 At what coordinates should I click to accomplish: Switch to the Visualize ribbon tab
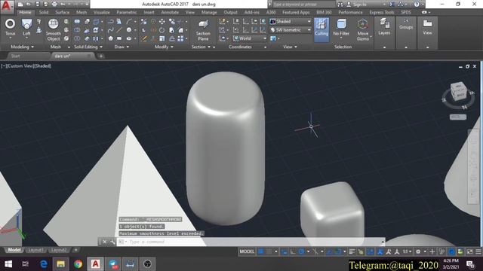click(x=101, y=12)
